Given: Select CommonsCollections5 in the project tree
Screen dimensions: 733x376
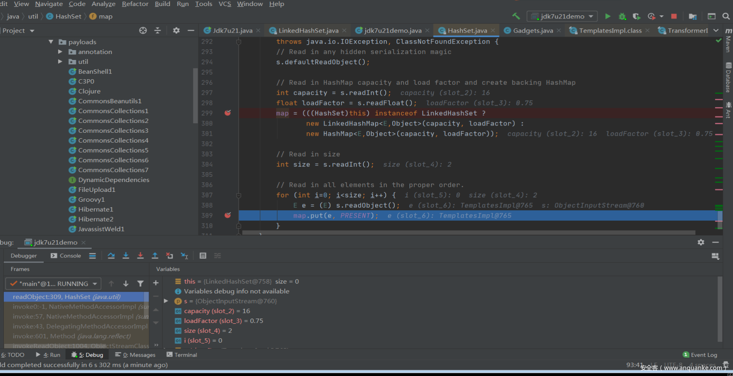Looking at the screenshot, I should pos(113,150).
